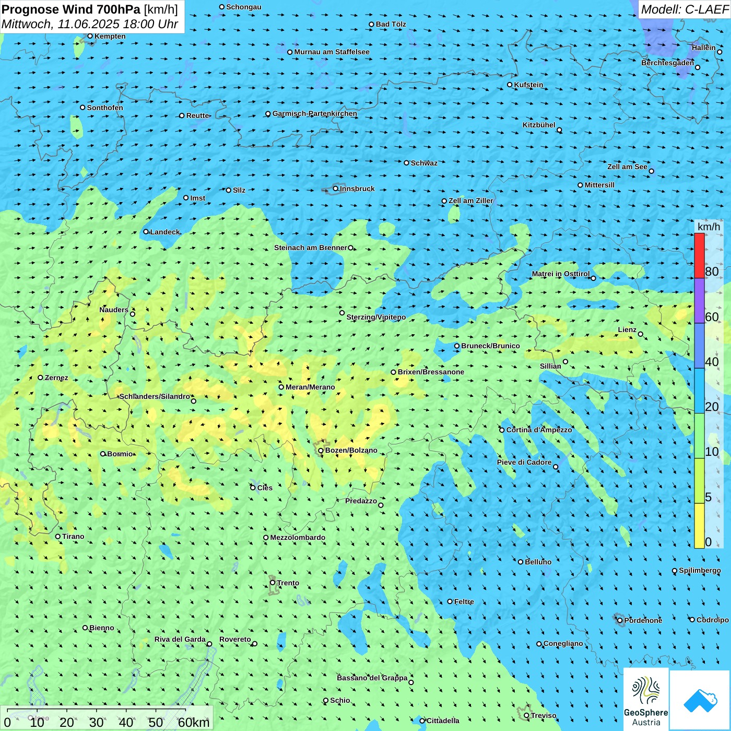This screenshot has height=731, width=731.
Task: Click the Belluno label
Action: point(538,562)
